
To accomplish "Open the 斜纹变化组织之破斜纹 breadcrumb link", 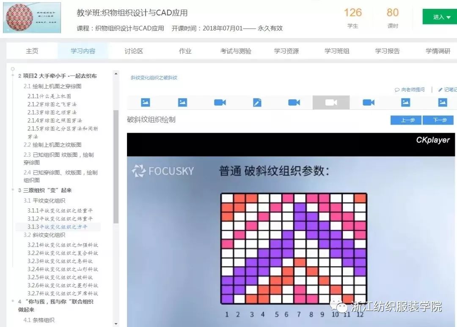I will [x=154, y=78].
